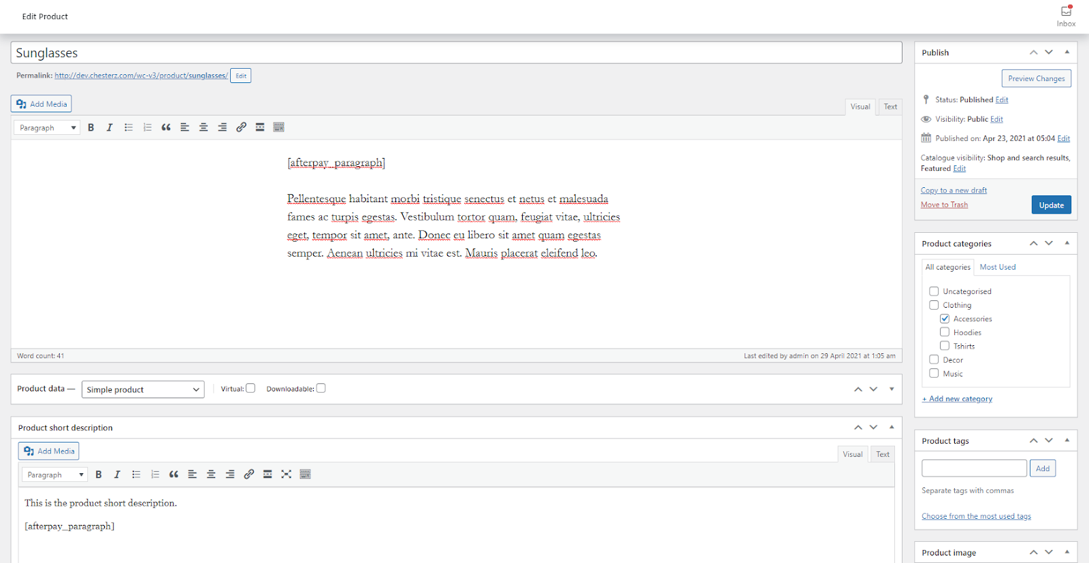
Task: Center align text in short description editor
Action: tap(211, 474)
